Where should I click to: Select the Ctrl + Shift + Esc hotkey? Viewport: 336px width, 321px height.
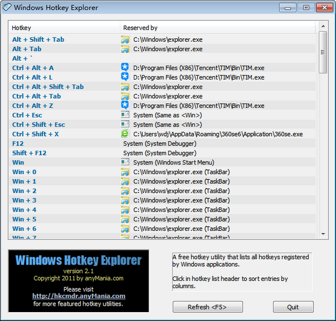point(38,125)
